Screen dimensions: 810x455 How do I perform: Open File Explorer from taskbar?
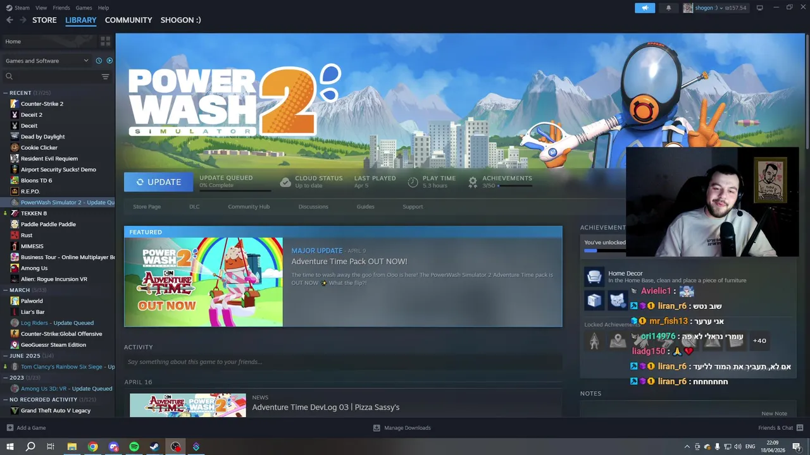point(72,447)
